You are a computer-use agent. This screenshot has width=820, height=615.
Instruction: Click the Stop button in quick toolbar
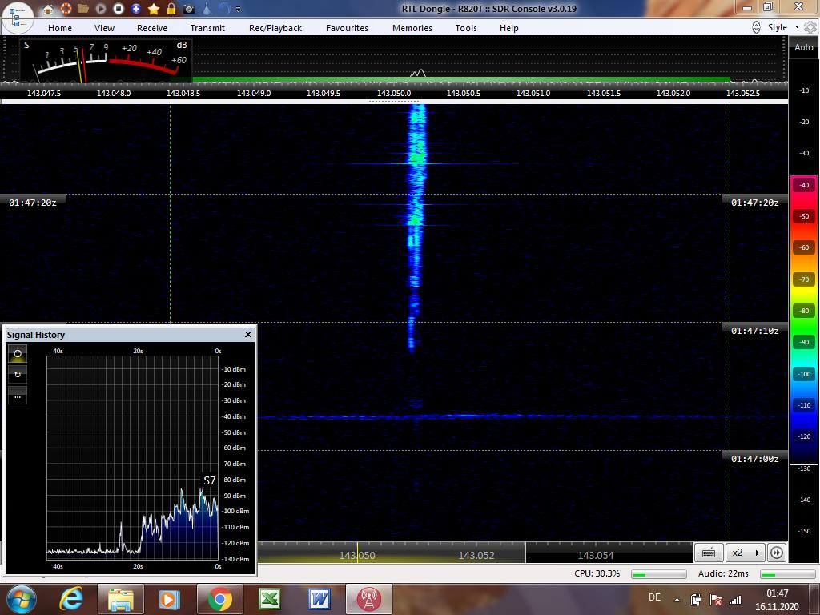pos(119,8)
